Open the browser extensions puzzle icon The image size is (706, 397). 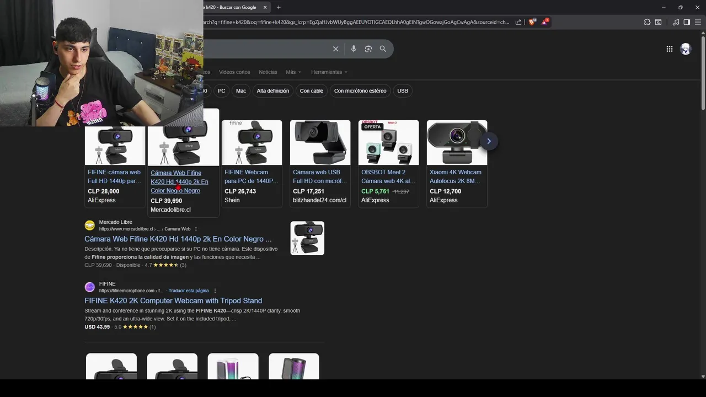point(647,22)
